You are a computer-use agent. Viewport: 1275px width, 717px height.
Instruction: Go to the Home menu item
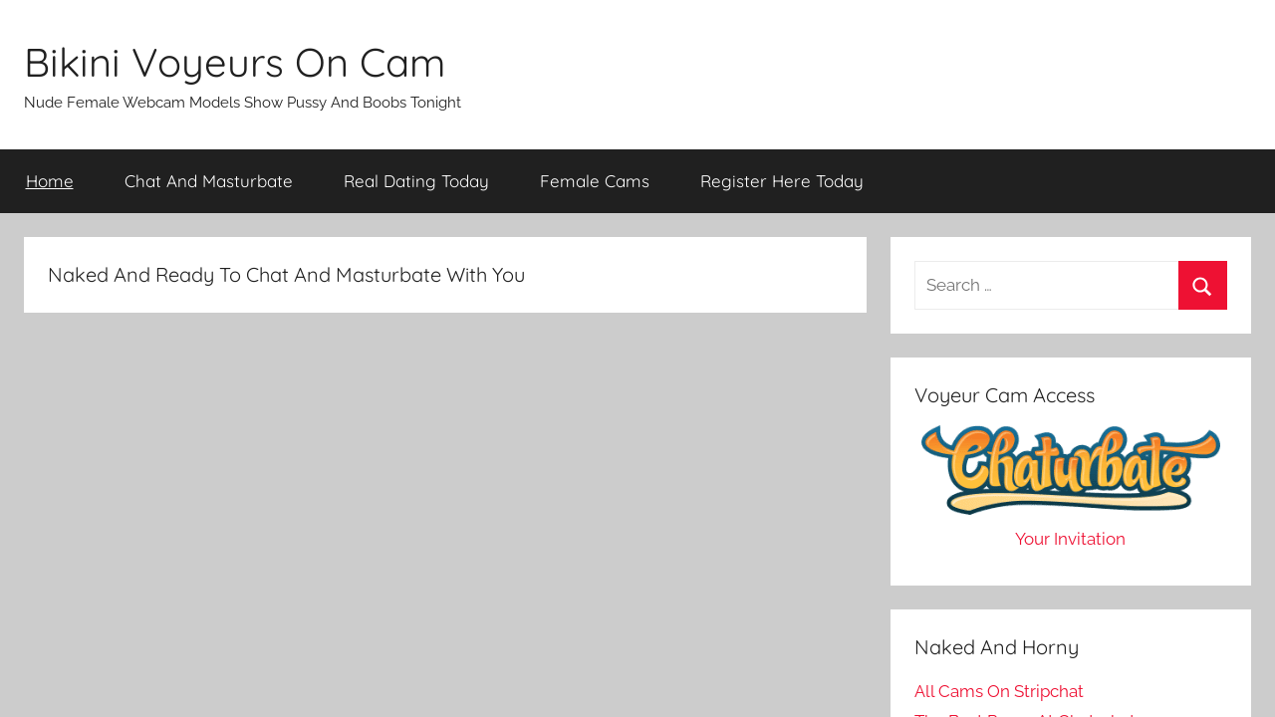(50, 181)
